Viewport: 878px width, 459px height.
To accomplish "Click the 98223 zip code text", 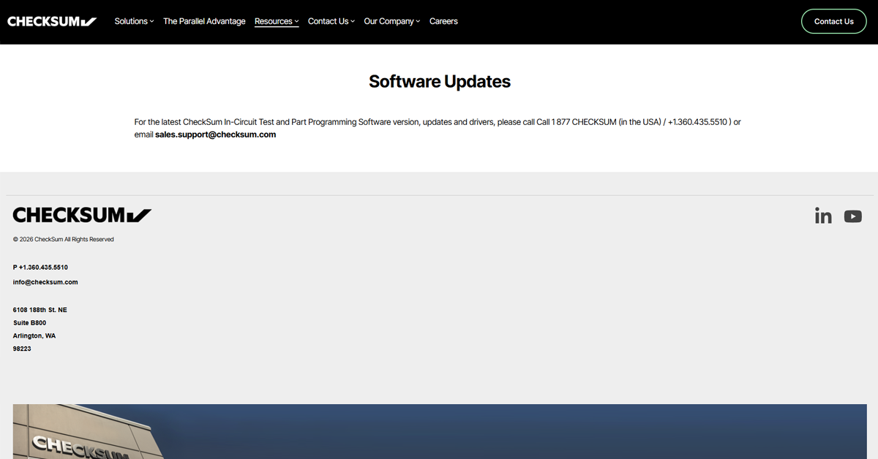I will coord(22,349).
